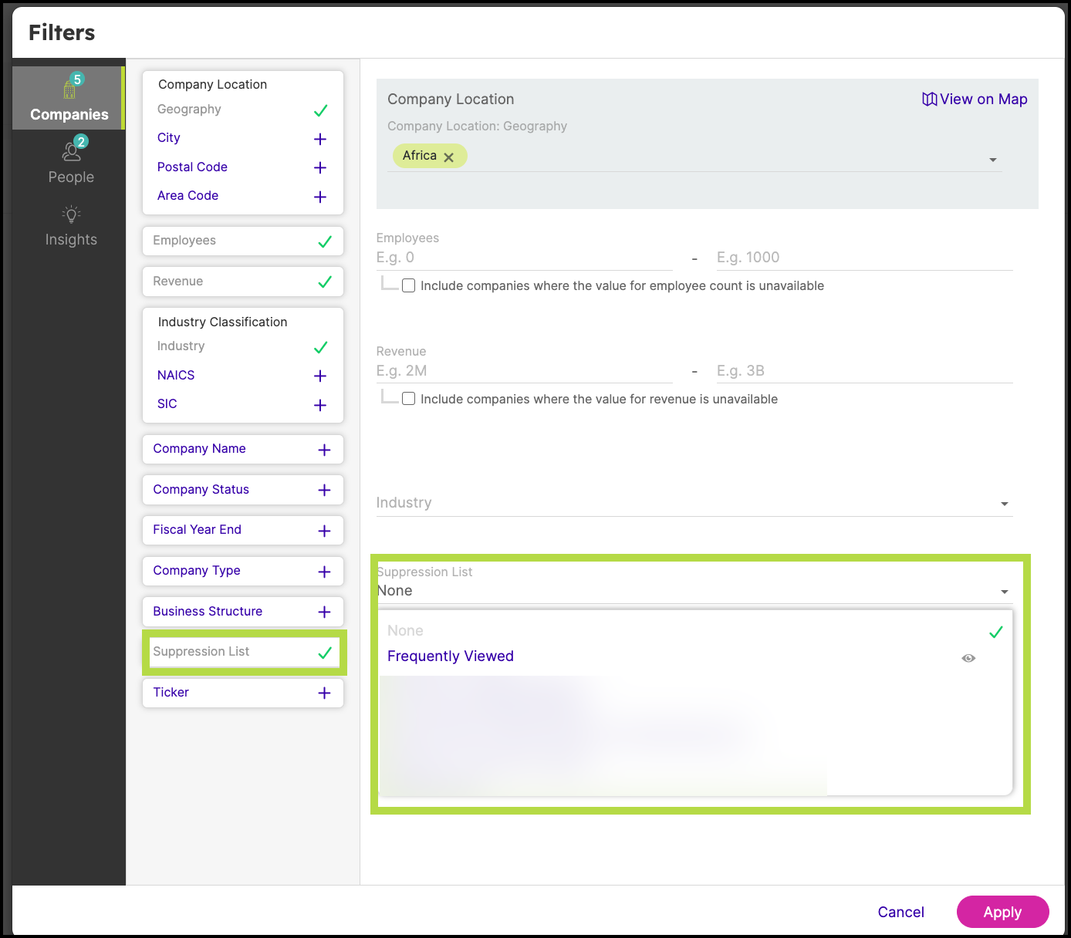Select the Industry filter entry in sidebar

click(181, 346)
